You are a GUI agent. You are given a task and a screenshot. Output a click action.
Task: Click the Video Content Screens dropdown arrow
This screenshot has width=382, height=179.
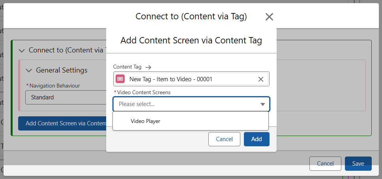(x=262, y=104)
